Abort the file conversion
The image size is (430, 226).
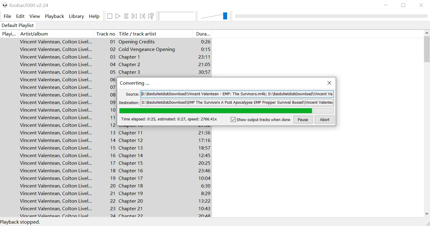324,120
